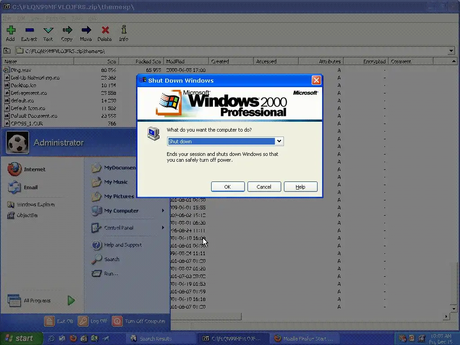Open Email from Start menu

point(23,187)
